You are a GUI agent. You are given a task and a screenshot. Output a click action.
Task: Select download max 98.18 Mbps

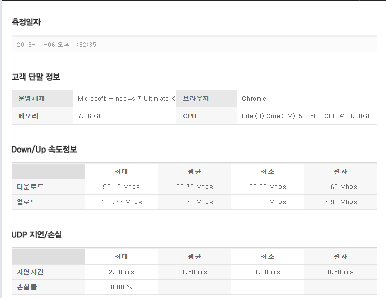[121, 187]
